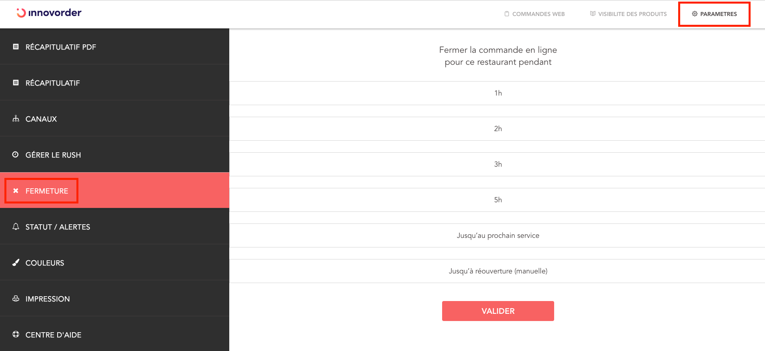
Task: Select the 1h closing duration
Action: coord(498,93)
